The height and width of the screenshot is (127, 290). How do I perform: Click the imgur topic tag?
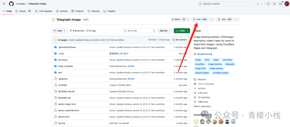(x=216, y=60)
